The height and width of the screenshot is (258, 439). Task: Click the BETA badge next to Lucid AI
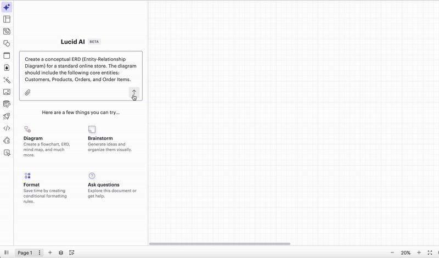coord(94,42)
